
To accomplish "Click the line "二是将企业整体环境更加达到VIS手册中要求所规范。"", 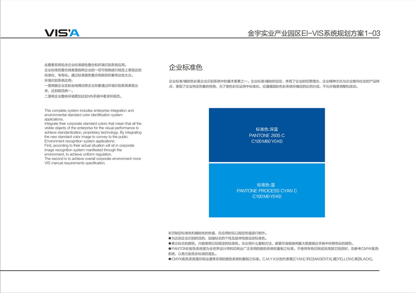I will pos(83,96).
